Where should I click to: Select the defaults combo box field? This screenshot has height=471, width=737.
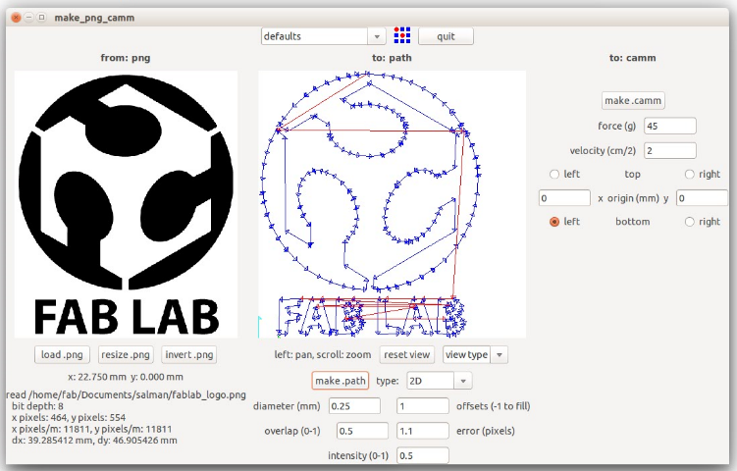tap(315, 36)
